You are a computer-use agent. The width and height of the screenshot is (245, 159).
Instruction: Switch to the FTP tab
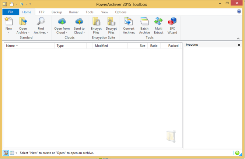(42, 12)
